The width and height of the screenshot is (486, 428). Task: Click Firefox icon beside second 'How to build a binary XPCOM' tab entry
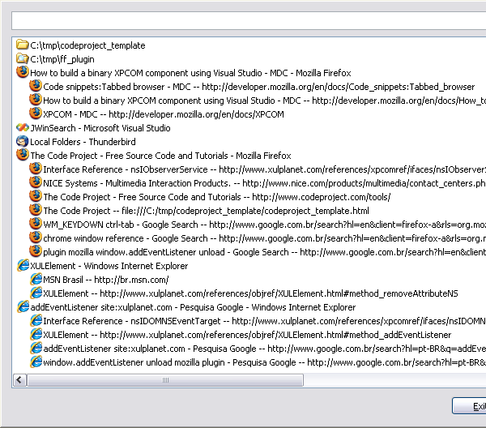tap(36, 100)
